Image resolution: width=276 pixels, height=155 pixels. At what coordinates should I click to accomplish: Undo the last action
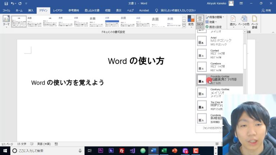pyautogui.click(x=12, y=3)
